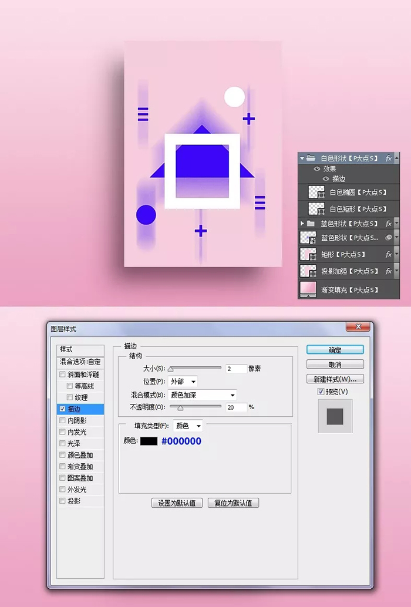
Task: Open the 混合模式 blend mode dropdown
Action: pos(203,395)
